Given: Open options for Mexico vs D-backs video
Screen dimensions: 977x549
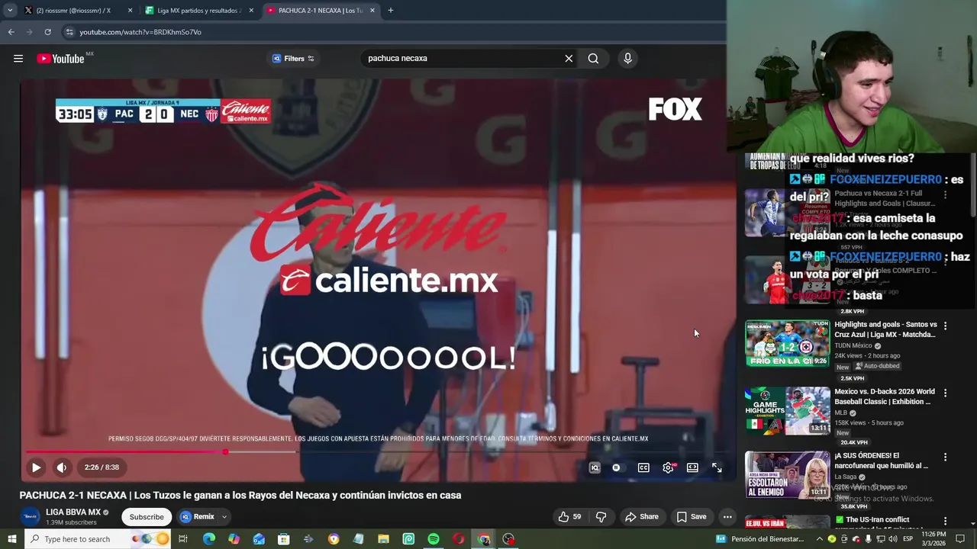Looking at the screenshot, I should (x=945, y=393).
